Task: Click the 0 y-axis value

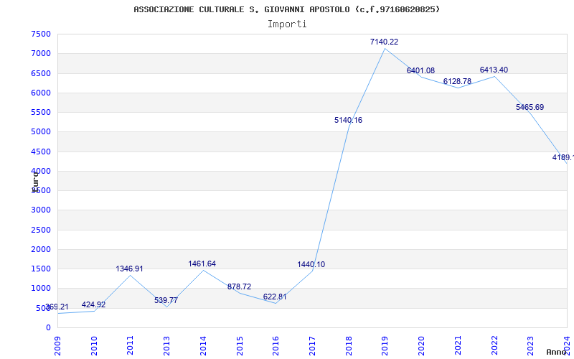Action: tap(48, 327)
